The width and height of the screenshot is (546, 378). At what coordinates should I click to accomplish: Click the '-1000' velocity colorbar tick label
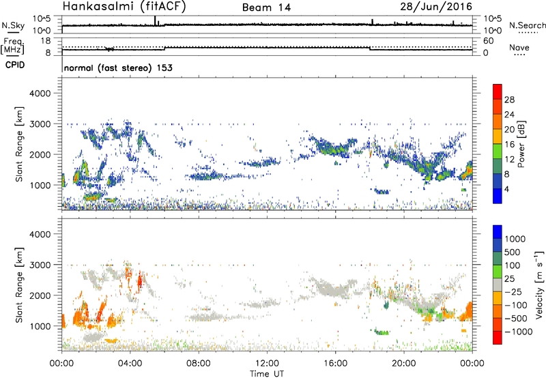click(x=518, y=332)
